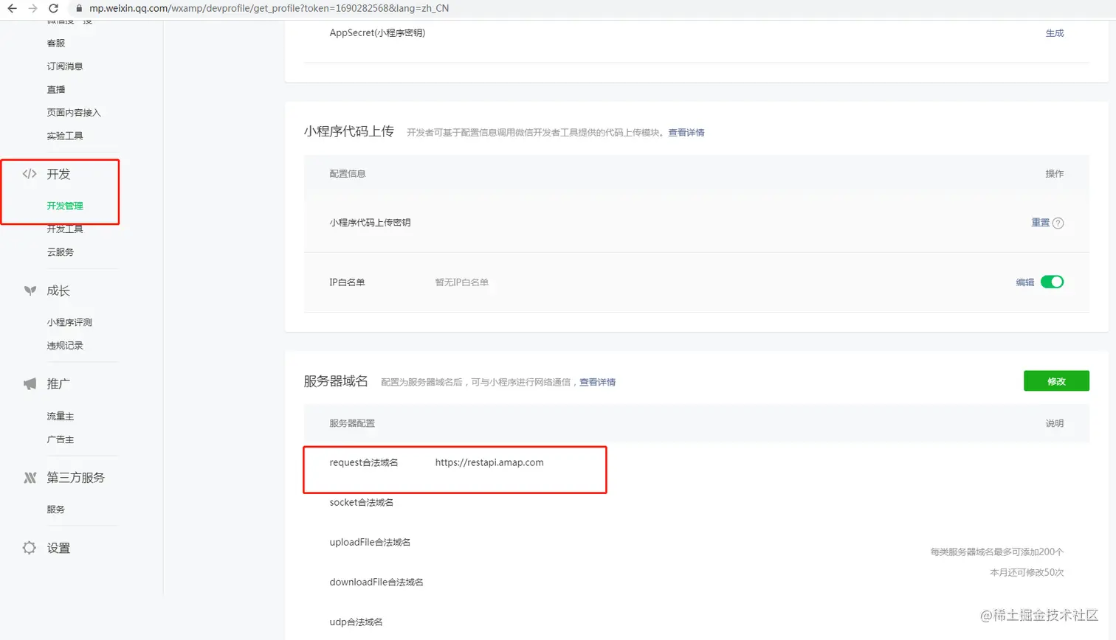Click inside the browser address bar
Viewport: 1116px width, 640px height.
click(295, 8)
